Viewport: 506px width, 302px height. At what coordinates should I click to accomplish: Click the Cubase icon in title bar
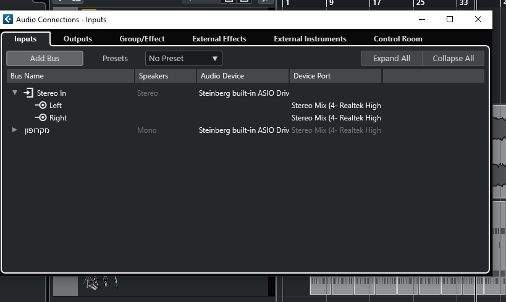pos(8,19)
